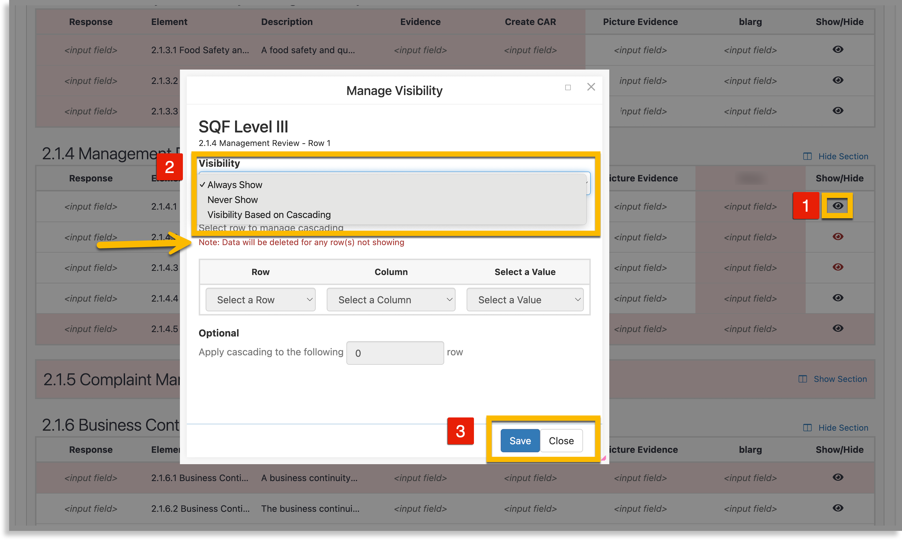
Task: Click 2.1.6 Business Cont section heading
Action: (x=111, y=425)
